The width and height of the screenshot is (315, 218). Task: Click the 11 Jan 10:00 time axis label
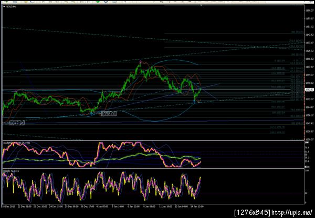click(x=166, y=206)
